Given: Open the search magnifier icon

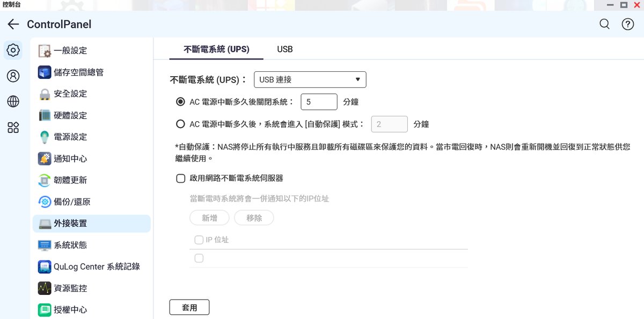Looking at the screenshot, I should (x=604, y=24).
